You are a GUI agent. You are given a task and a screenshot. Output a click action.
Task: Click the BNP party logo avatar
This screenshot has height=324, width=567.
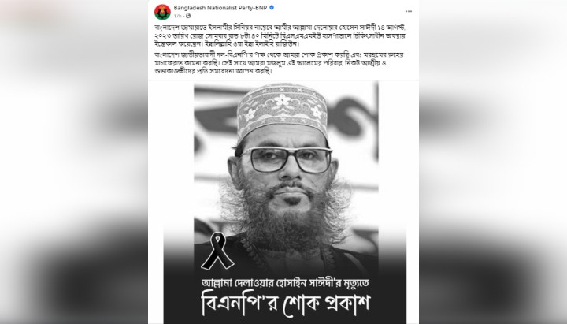tap(162, 12)
